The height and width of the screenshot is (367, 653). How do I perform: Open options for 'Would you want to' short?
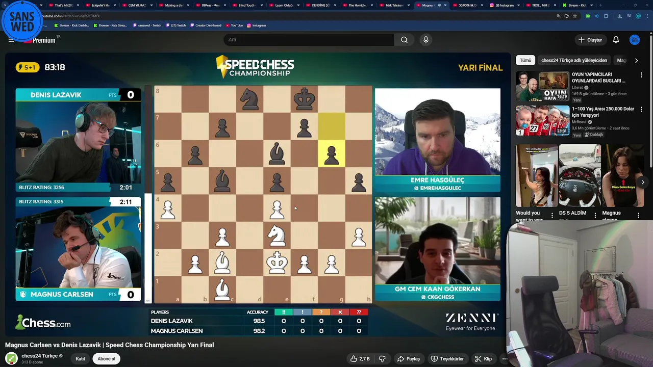click(x=552, y=216)
